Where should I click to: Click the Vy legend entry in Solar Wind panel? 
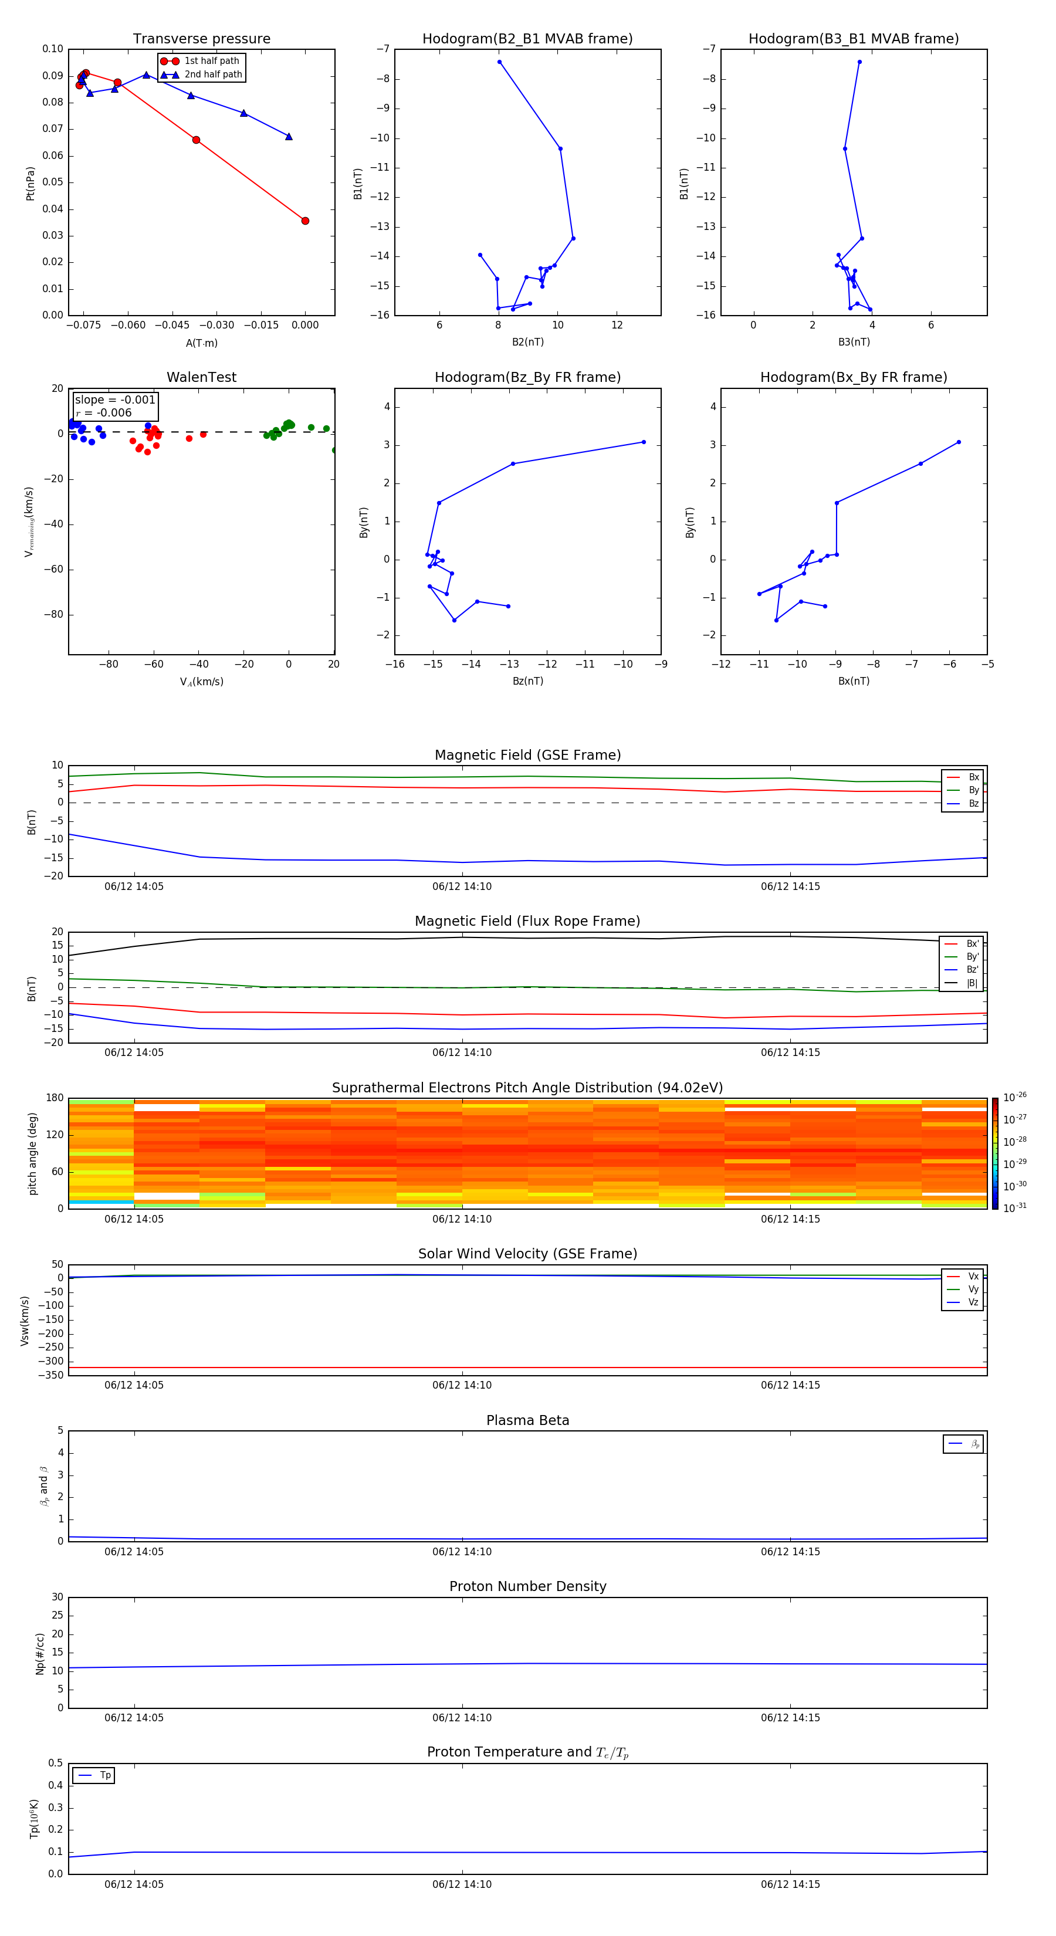click(x=963, y=1289)
